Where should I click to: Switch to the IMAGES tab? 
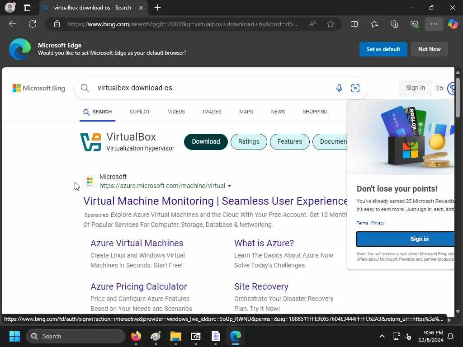click(x=212, y=112)
